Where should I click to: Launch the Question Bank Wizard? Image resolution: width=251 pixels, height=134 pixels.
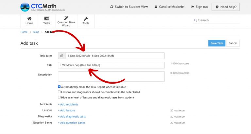coord(66,21)
